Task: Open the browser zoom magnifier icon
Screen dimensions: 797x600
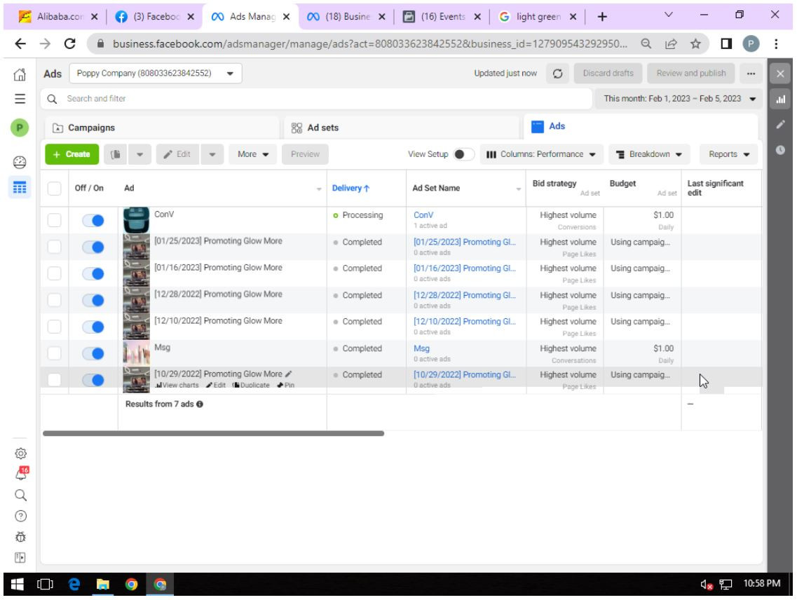Action: (x=646, y=43)
